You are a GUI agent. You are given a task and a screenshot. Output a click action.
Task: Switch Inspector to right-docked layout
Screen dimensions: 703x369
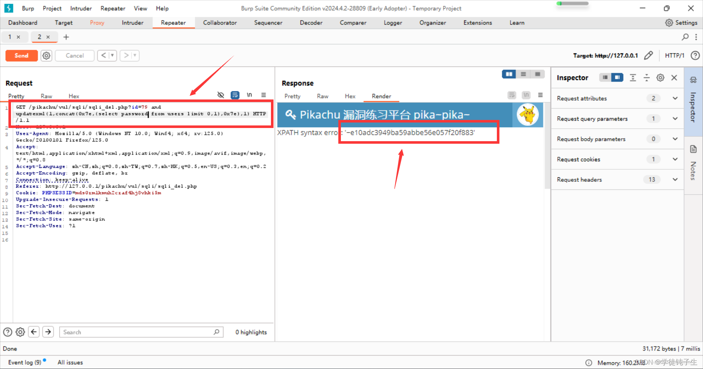click(617, 78)
